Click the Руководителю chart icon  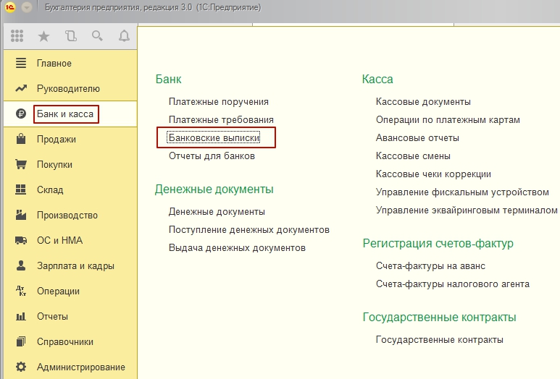point(21,88)
